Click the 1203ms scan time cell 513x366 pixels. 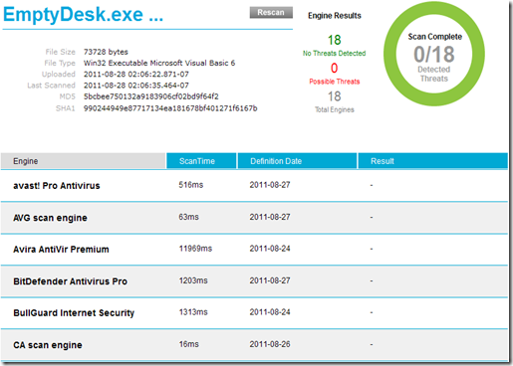[193, 280]
